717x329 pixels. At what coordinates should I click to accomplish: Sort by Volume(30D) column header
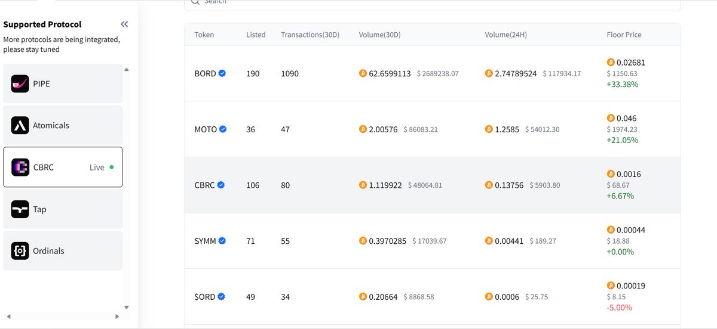click(380, 35)
